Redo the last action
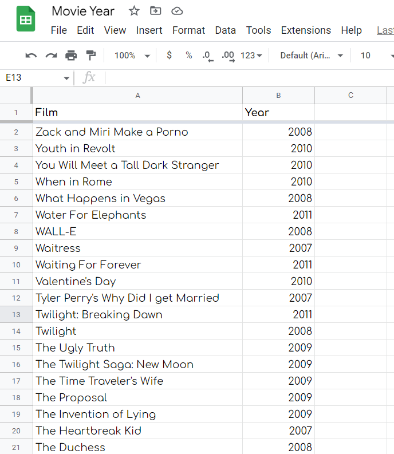The image size is (394, 454). pos(52,56)
